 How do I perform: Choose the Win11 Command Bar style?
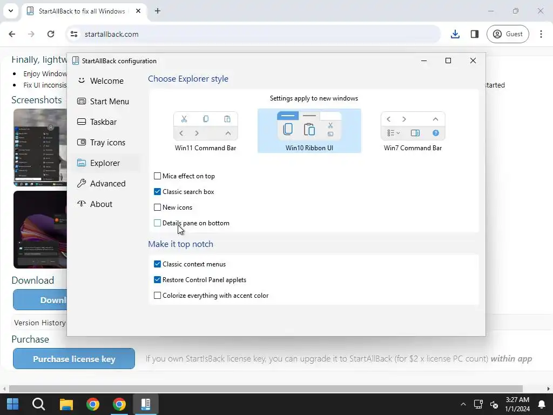206,131
